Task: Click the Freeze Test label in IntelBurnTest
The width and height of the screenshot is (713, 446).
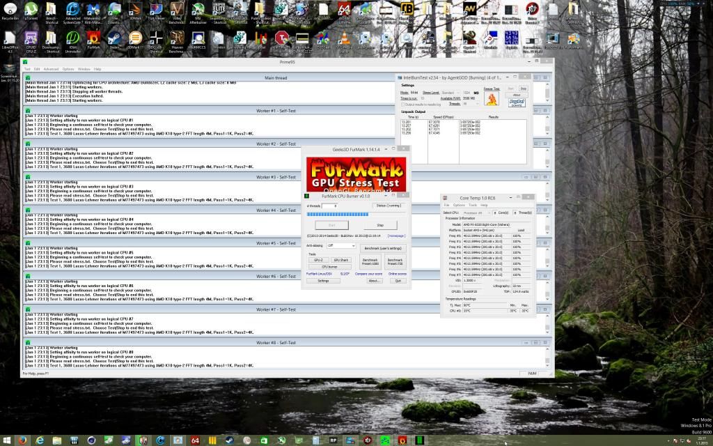Action: click(491, 89)
